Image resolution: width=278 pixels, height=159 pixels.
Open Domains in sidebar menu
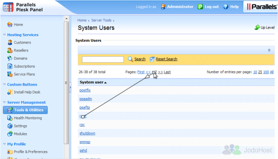(x=21, y=58)
